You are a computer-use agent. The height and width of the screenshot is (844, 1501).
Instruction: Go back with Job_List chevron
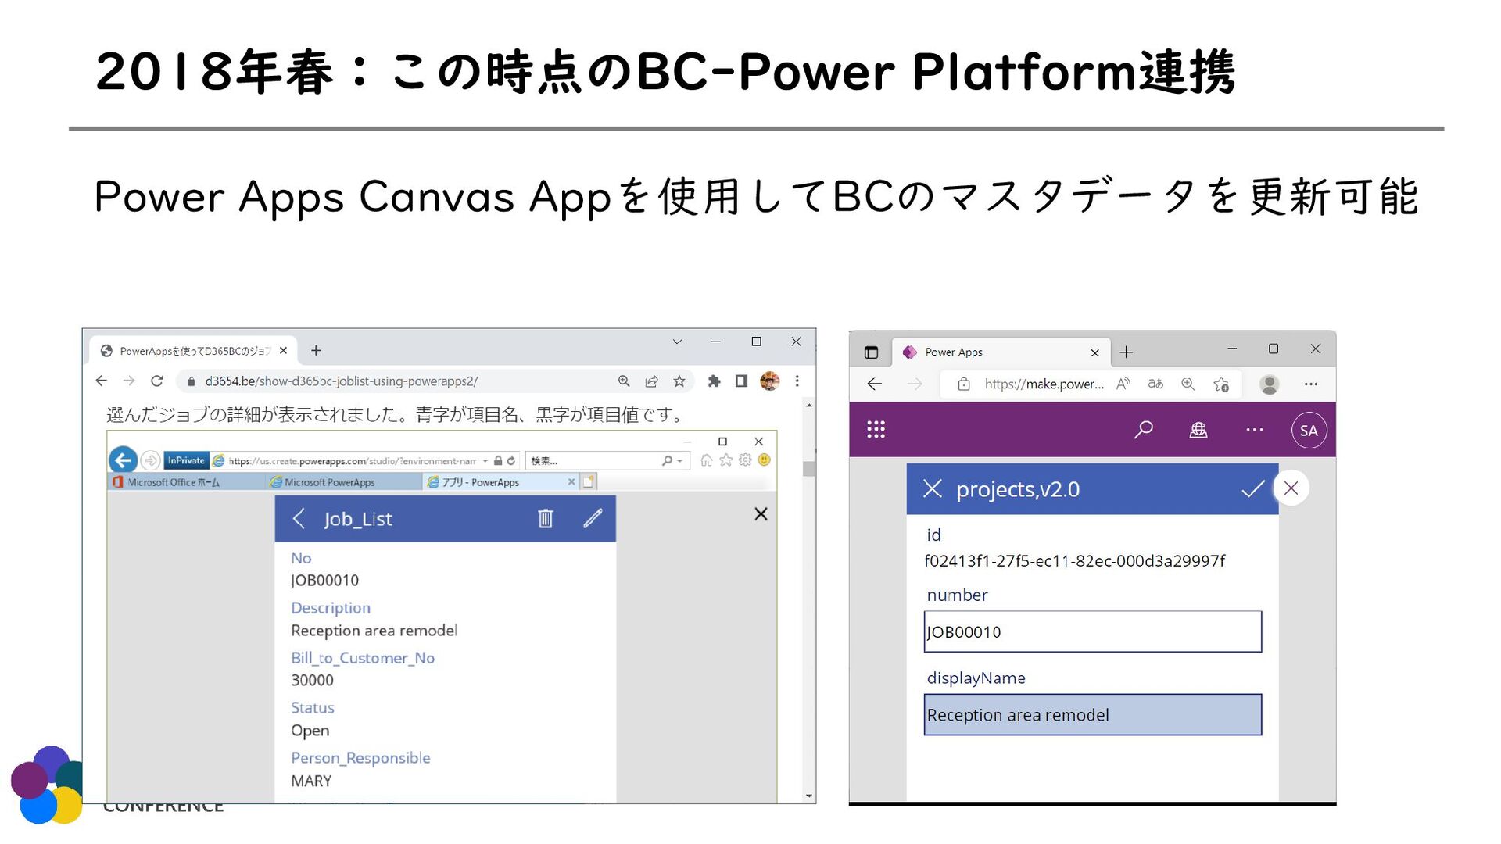[299, 519]
